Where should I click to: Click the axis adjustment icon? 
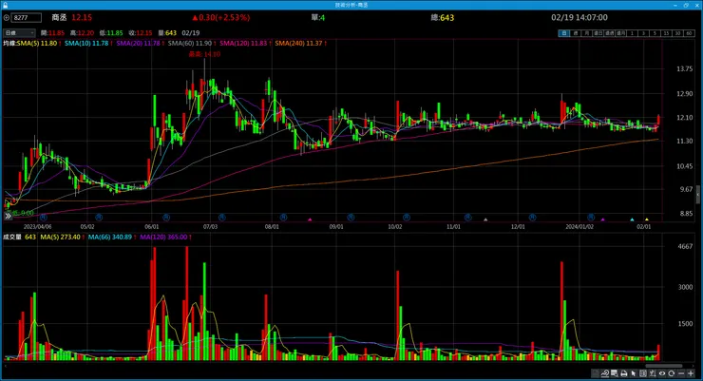click(653, 373)
